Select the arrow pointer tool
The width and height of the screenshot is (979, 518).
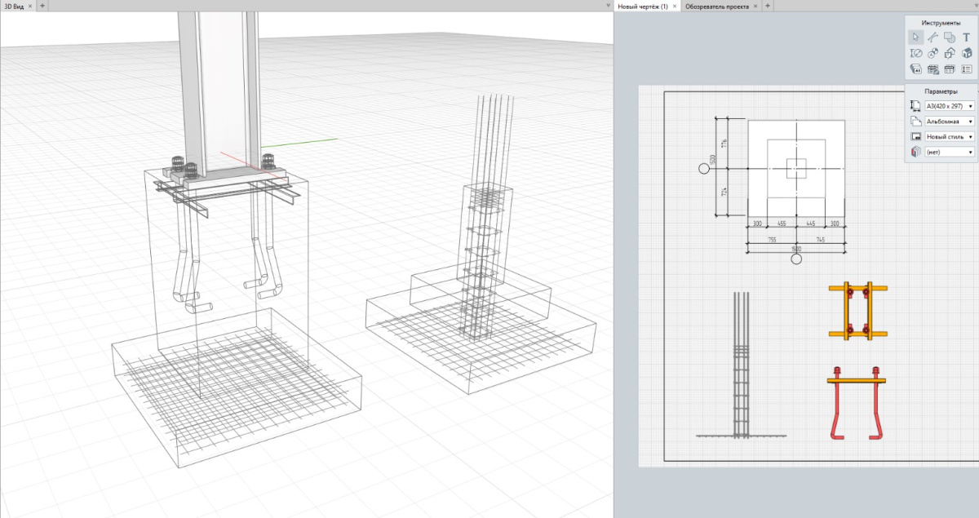coord(915,38)
